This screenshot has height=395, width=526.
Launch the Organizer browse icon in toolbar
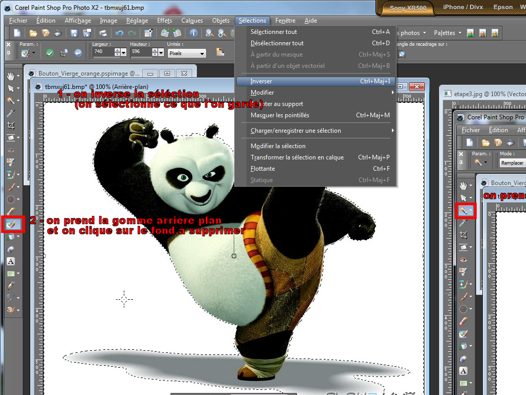click(x=46, y=33)
